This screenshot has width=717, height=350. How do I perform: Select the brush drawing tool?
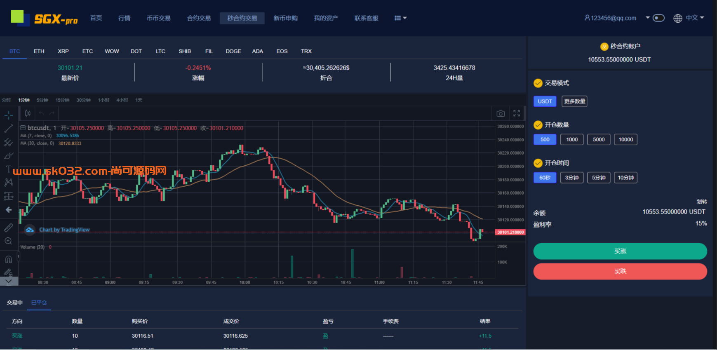[9, 156]
